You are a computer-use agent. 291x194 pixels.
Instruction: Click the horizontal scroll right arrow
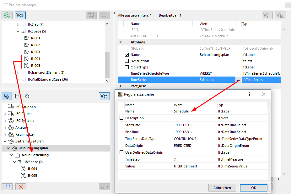pos(278,179)
